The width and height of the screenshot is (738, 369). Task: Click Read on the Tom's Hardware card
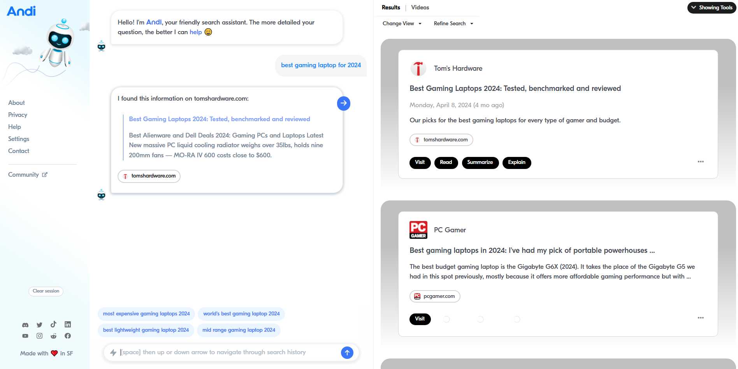click(x=446, y=162)
